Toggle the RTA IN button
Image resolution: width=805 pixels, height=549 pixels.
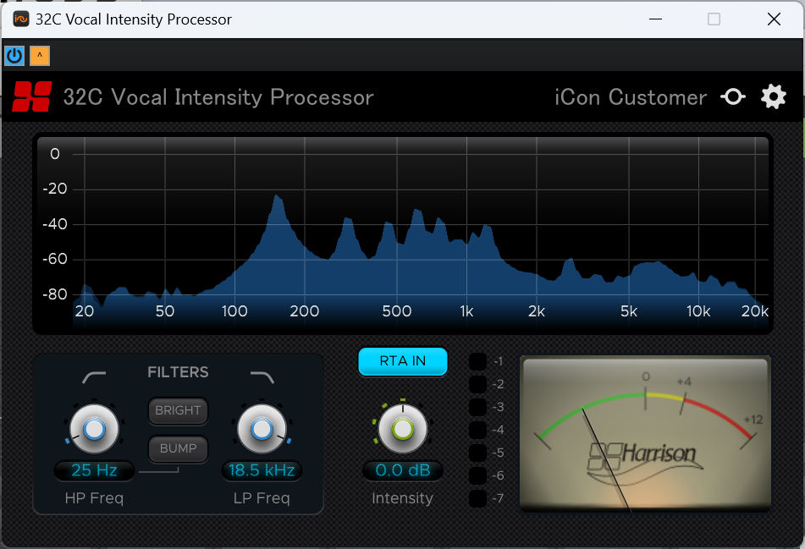pos(403,361)
